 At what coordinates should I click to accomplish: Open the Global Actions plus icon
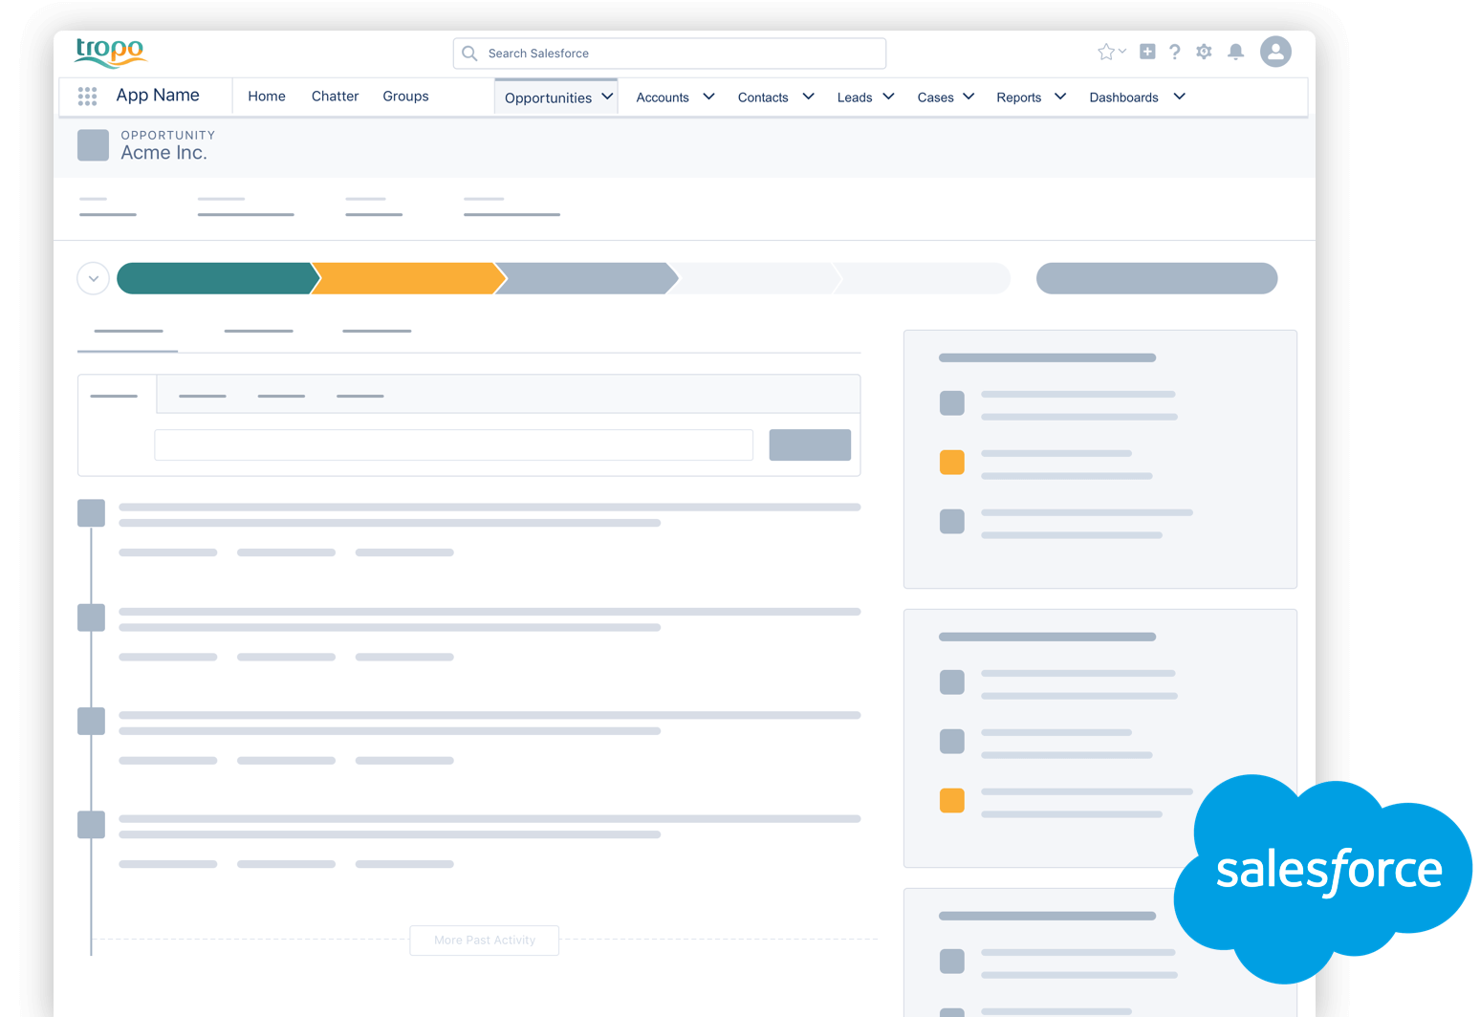(1147, 52)
